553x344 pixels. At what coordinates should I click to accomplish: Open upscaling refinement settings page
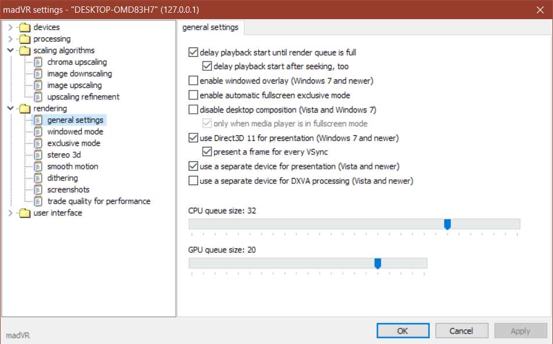click(x=83, y=97)
